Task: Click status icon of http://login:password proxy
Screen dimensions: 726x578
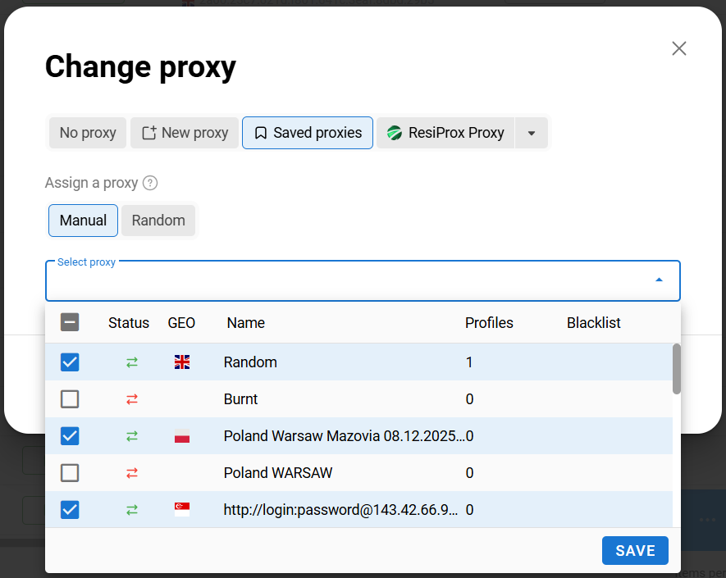Action: point(132,510)
